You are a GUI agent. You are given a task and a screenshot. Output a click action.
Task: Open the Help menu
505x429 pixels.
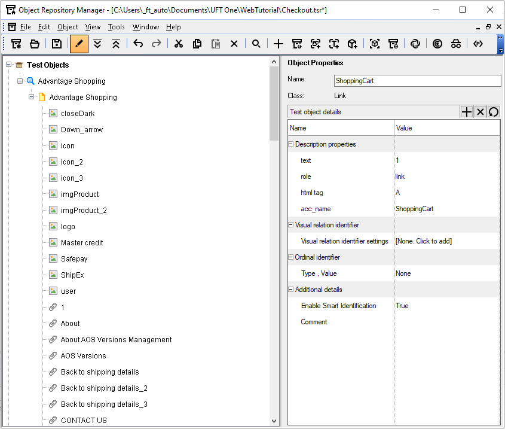click(173, 27)
